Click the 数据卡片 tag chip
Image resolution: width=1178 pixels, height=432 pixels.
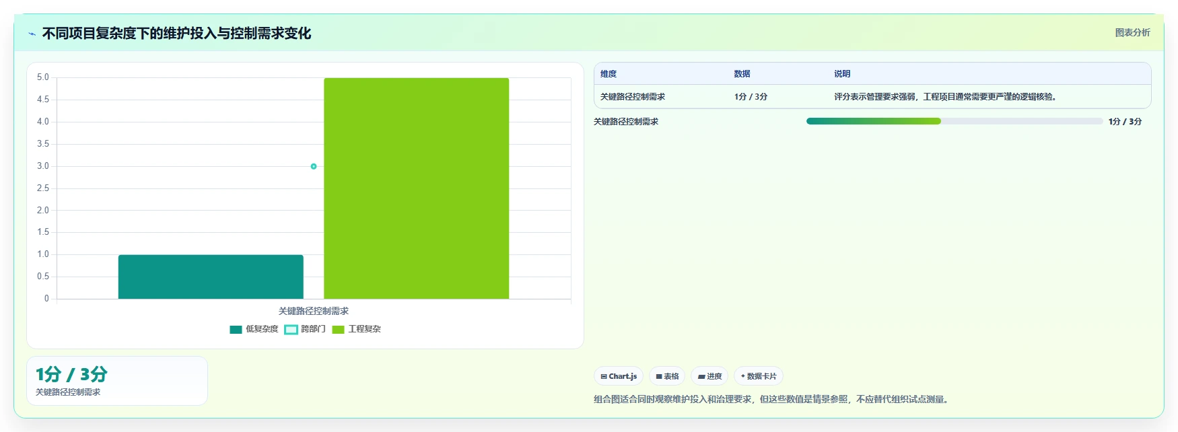(759, 376)
